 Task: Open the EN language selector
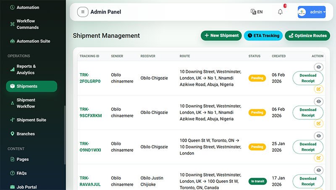point(257,12)
